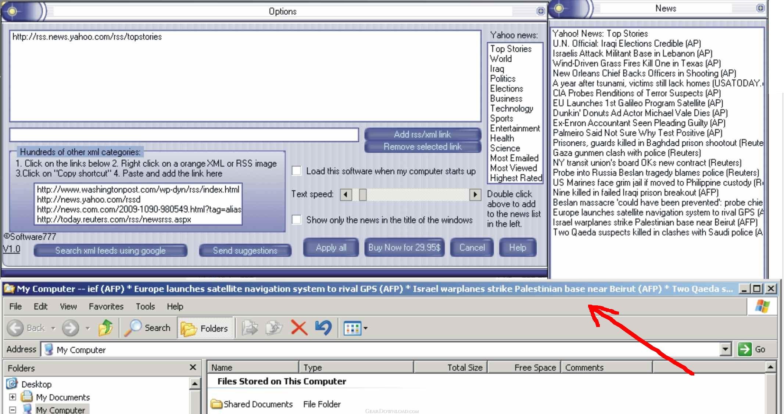Click Text speed right arrow
Image resolution: width=784 pixels, height=414 pixels.
[475, 194]
